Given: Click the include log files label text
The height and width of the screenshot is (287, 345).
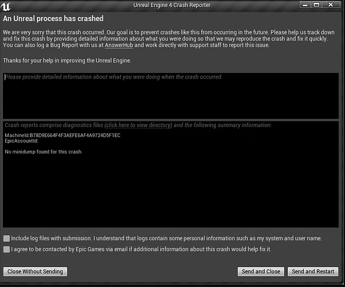Looking at the screenshot, I should 166,238.
